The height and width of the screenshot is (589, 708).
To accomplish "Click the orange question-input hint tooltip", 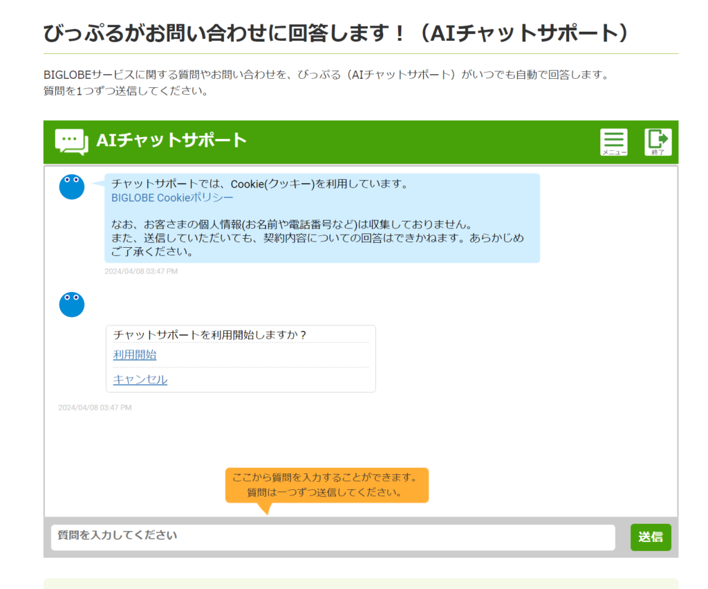I will click(326, 485).
